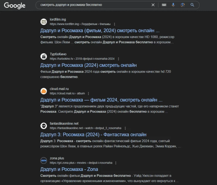Click the zona.plus site favicon
Image resolution: width=217 pixels, height=185 pixels.
pyautogui.click(x=43, y=160)
